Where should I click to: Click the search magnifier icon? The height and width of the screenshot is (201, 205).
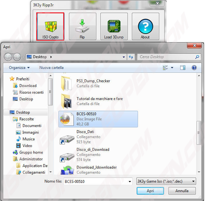(197, 57)
